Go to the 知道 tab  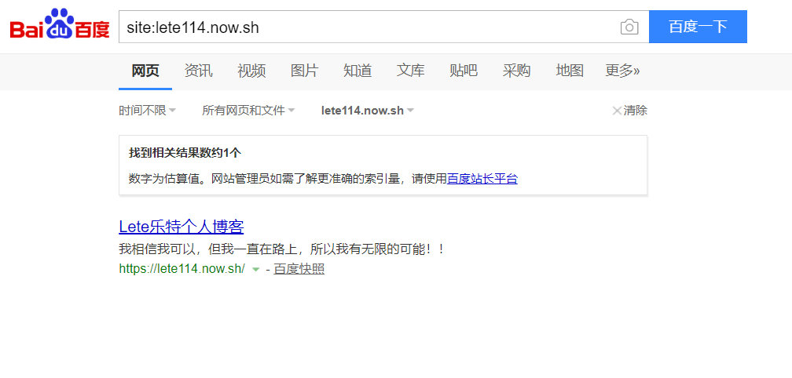357,71
